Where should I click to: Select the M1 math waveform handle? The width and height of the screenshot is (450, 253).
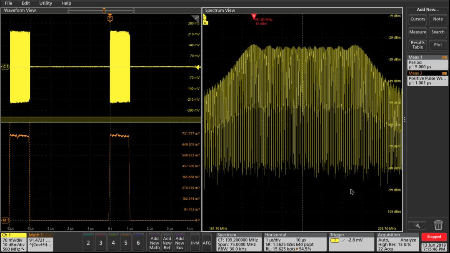5,220
